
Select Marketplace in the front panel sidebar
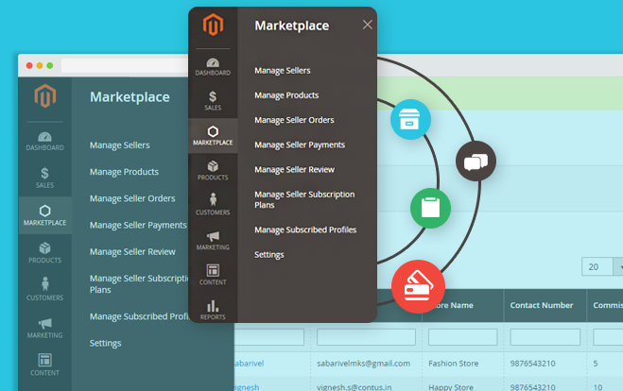click(x=213, y=136)
